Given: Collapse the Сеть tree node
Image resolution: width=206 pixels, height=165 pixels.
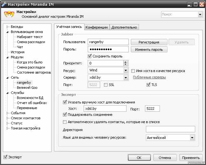Looking at the screenshot, I should coord(7,78).
